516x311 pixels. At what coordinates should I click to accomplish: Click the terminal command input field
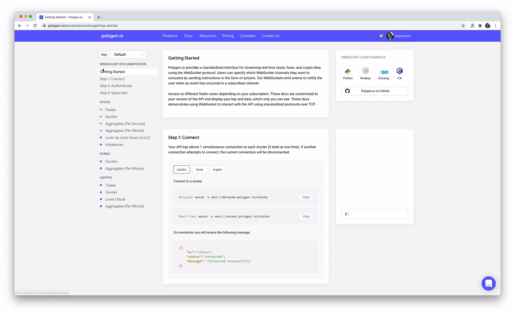click(374, 214)
